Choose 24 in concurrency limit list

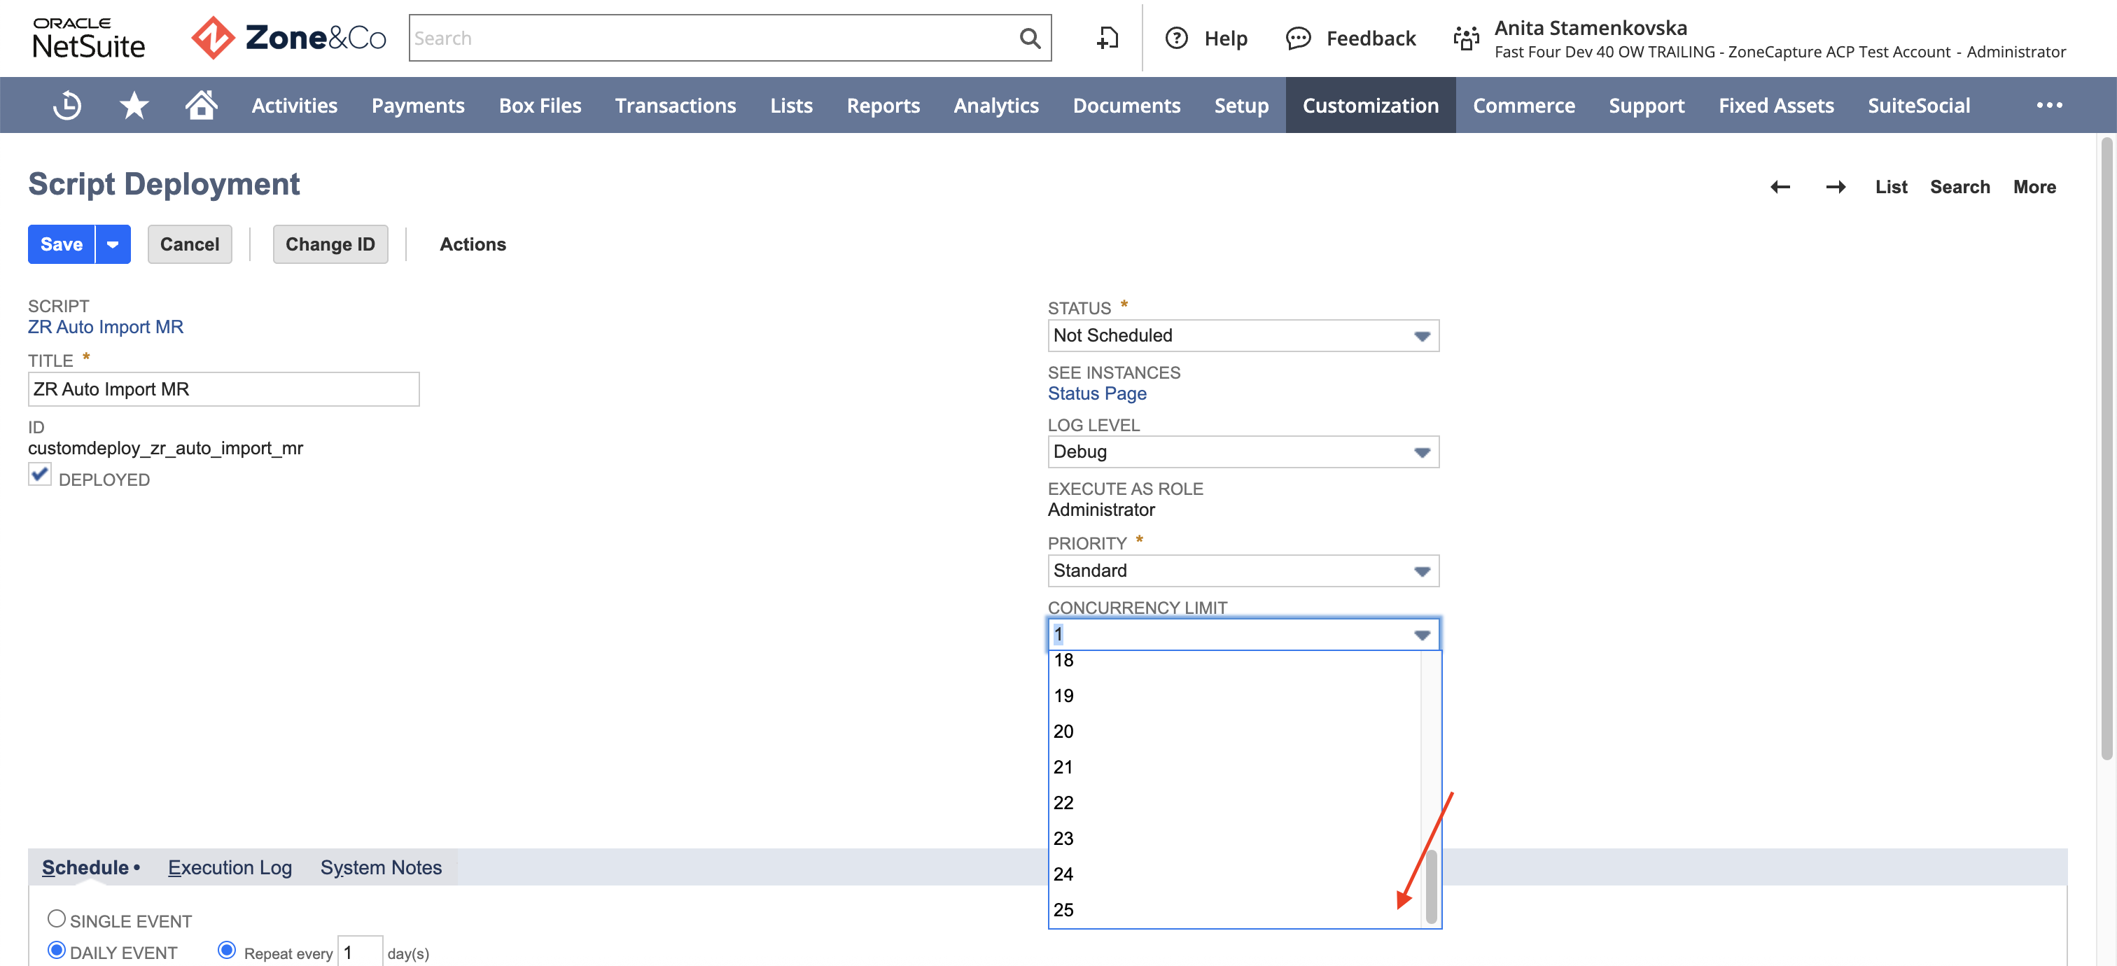1234,874
